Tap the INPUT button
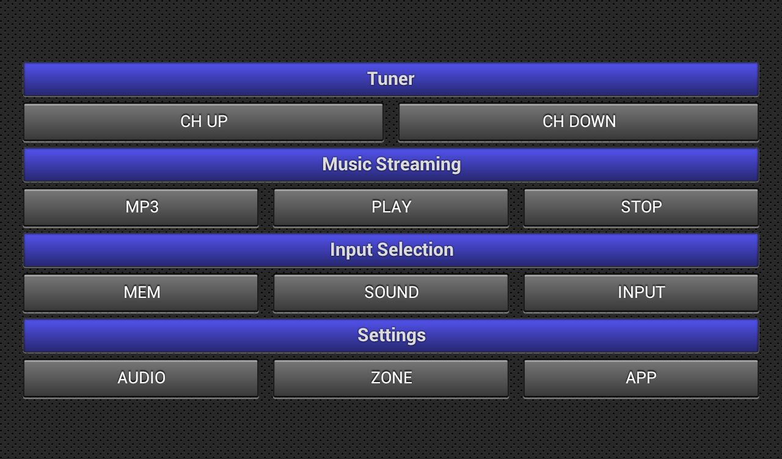 point(641,292)
